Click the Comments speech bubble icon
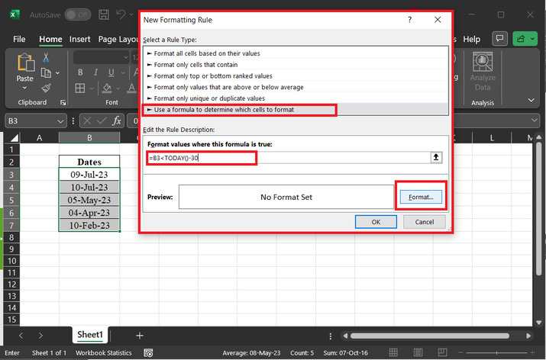Screen dimensions: 546x360 (x=499, y=39)
